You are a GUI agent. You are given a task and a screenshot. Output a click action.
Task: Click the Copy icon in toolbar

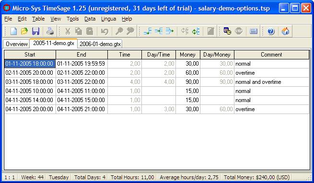(x=79, y=31)
